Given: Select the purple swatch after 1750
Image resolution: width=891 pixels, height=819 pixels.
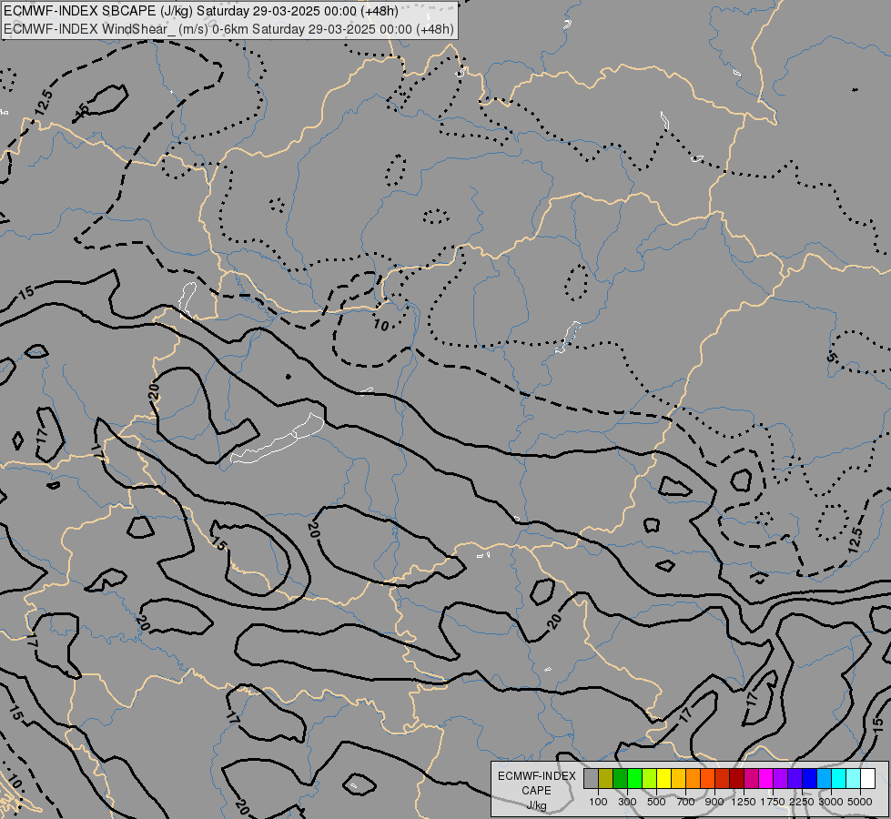Looking at the screenshot, I should (x=780, y=779).
